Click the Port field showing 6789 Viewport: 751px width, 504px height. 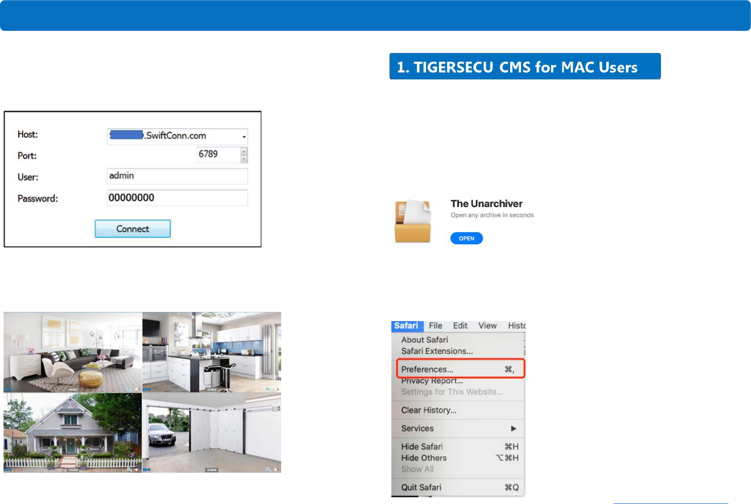[219, 155]
